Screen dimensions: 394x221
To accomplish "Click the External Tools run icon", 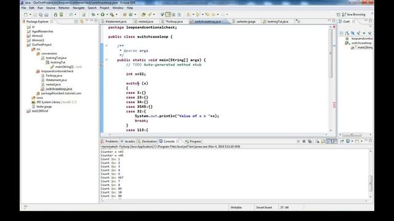I will point(112,15).
